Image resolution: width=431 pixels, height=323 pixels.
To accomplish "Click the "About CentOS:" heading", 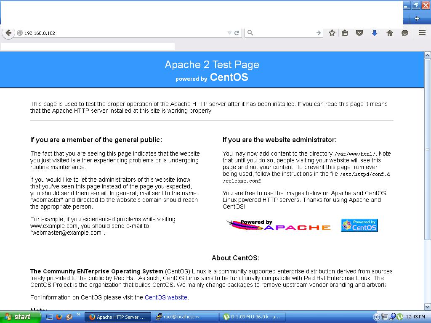I will pyautogui.click(x=236, y=258).
